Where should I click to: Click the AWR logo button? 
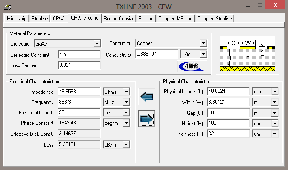(x=192, y=66)
